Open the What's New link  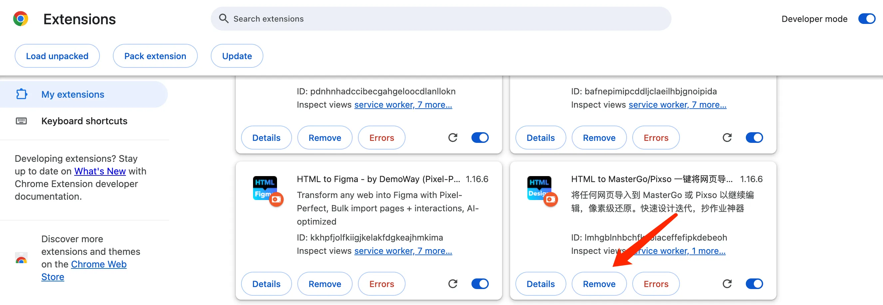point(100,171)
